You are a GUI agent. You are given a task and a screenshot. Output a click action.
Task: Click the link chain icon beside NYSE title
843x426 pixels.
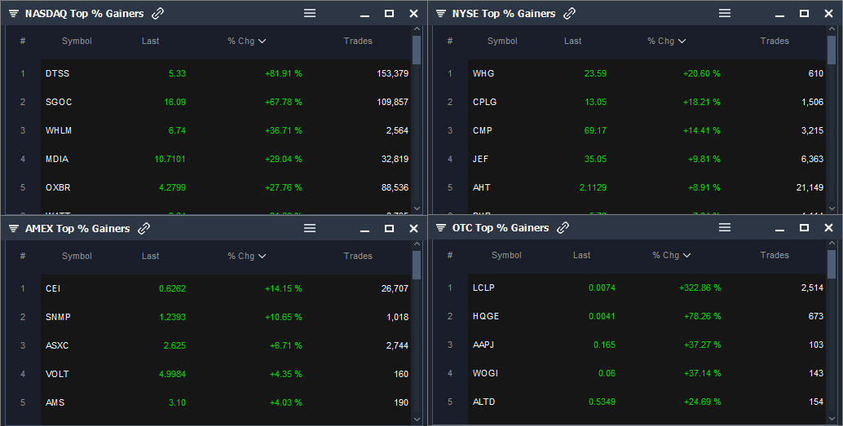click(569, 13)
